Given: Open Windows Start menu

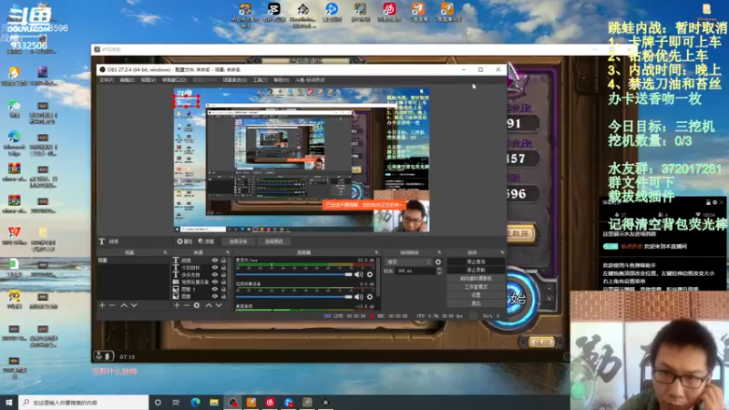Looking at the screenshot, I should [x=9, y=402].
